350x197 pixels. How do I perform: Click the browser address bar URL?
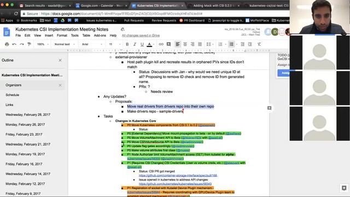(x=121, y=14)
